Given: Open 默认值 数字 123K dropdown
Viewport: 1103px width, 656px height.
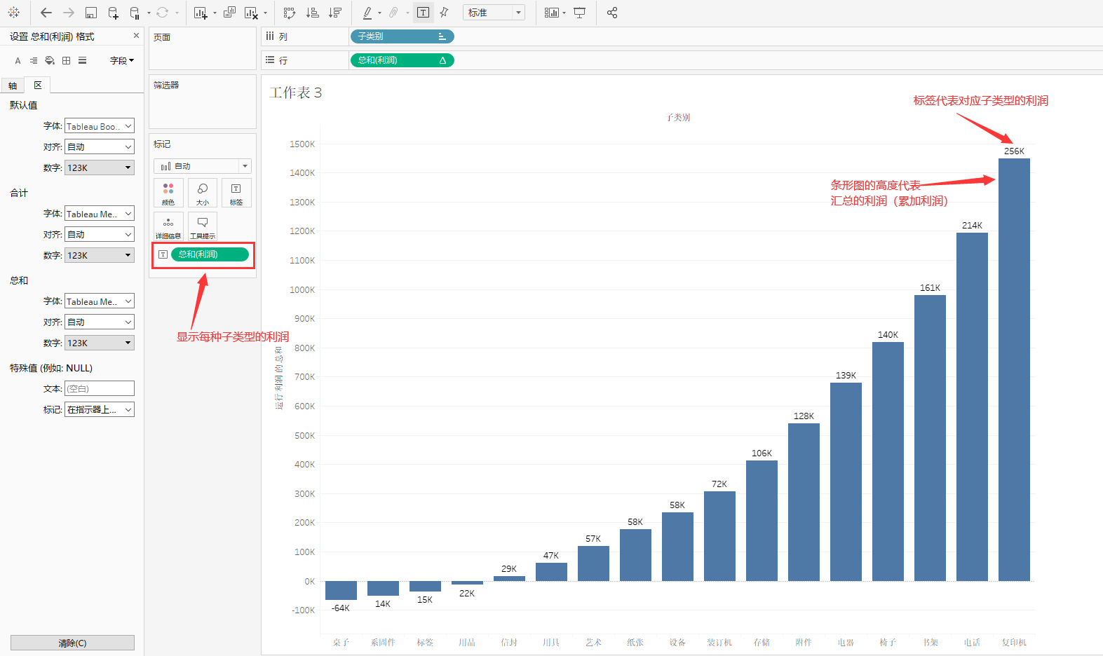Looking at the screenshot, I should pyautogui.click(x=100, y=168).
